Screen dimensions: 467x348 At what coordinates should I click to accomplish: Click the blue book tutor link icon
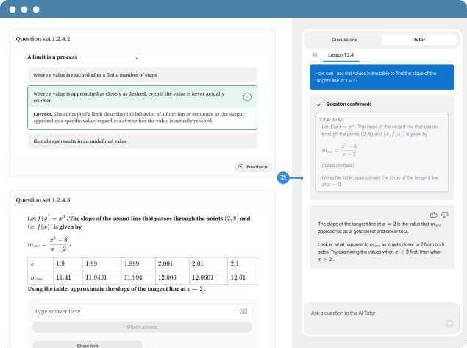(x=282, y=177)
